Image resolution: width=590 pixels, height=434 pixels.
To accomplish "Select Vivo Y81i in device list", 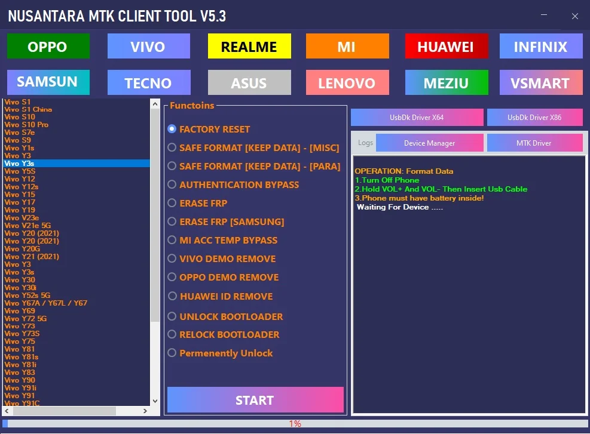I will [77, 365].
